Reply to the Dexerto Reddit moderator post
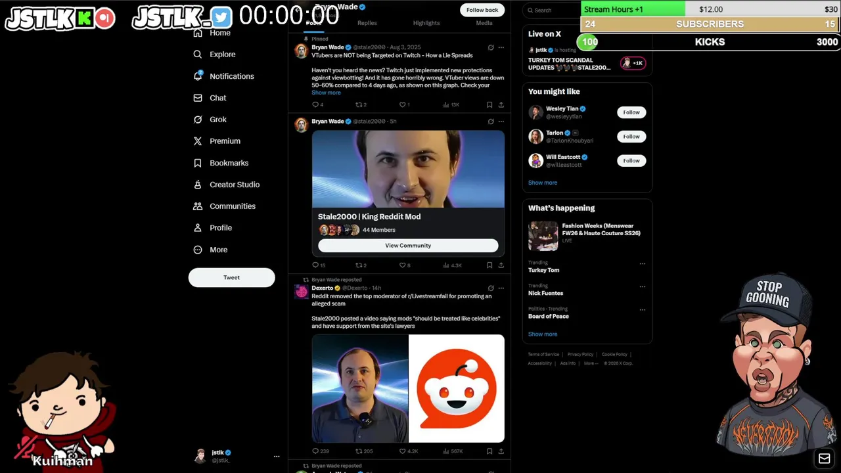This screenshot has height=473, width=841. [320, 451]
